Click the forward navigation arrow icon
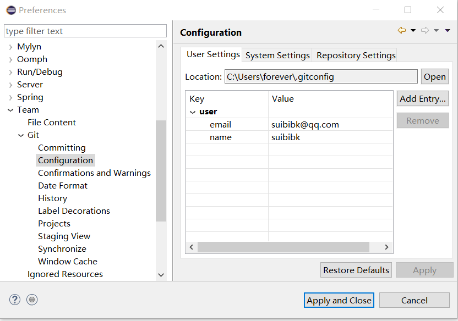The image size is (458, 321). (x=425, y=30)
